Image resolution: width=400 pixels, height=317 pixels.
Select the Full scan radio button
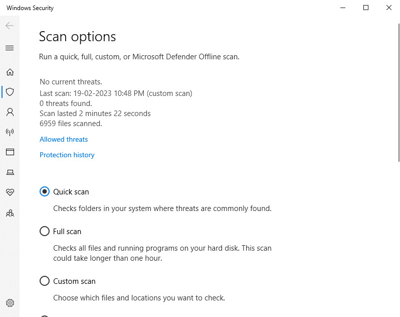(x=45, y=231)
